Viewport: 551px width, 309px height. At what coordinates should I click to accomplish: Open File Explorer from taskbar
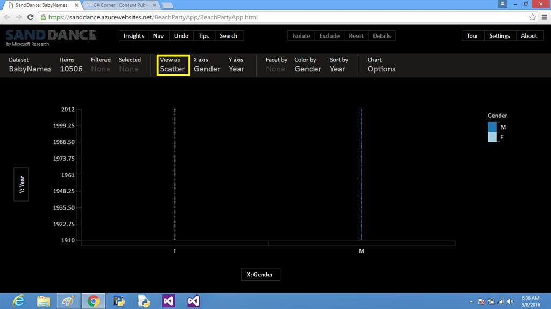pos(44,301)
